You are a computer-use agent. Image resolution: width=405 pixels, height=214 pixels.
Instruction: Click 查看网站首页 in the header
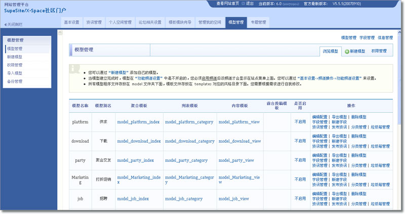point(227,4)
